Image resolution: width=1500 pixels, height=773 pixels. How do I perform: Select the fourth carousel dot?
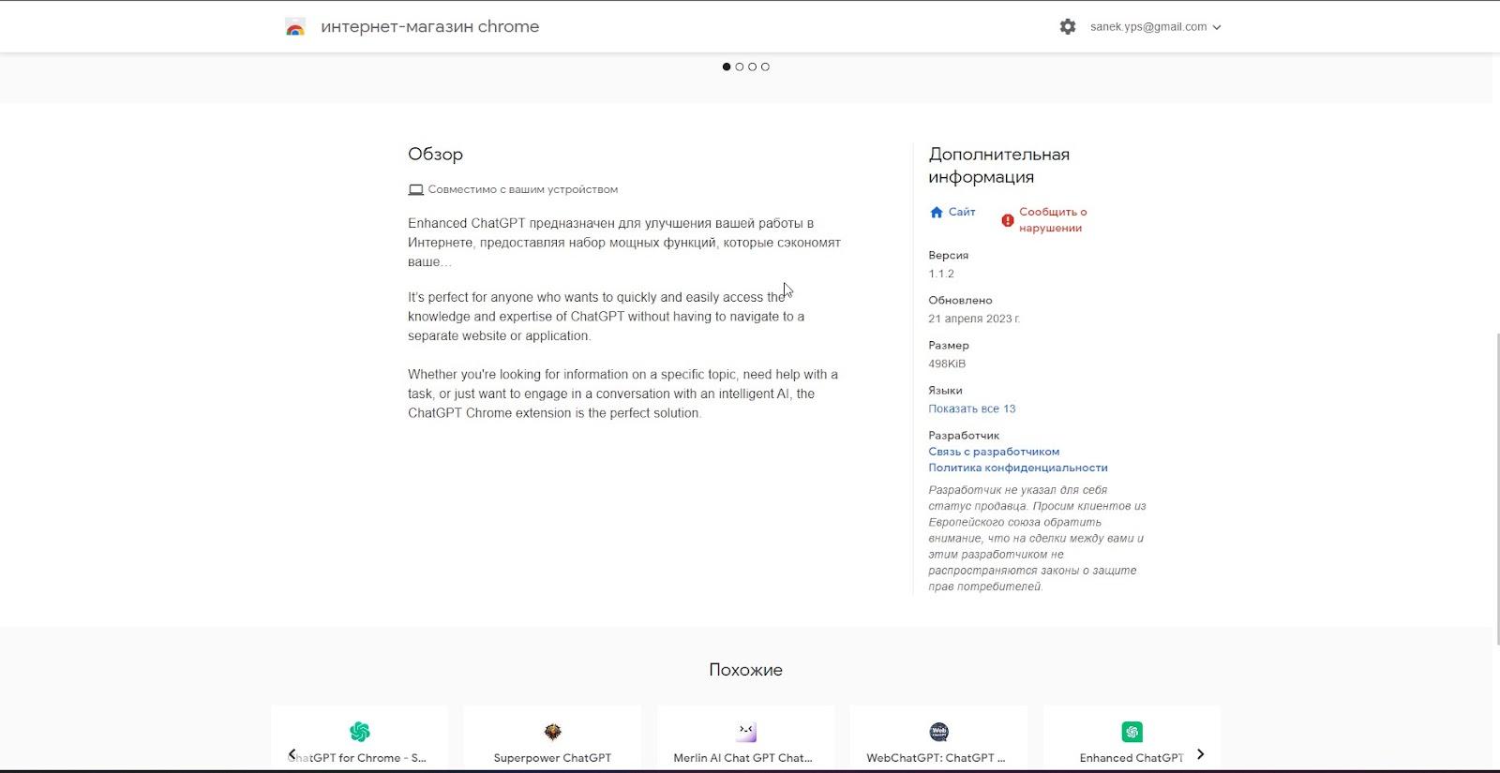pyautogui.click(x=766, y=67)
